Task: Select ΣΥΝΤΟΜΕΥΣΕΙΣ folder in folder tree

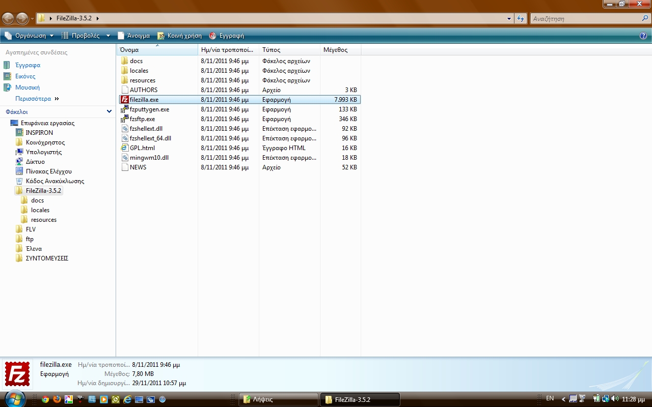Action: click(47, 258)
